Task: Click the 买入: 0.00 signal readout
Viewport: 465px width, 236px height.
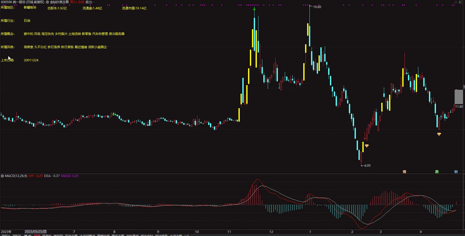Action: click(77, 2)
